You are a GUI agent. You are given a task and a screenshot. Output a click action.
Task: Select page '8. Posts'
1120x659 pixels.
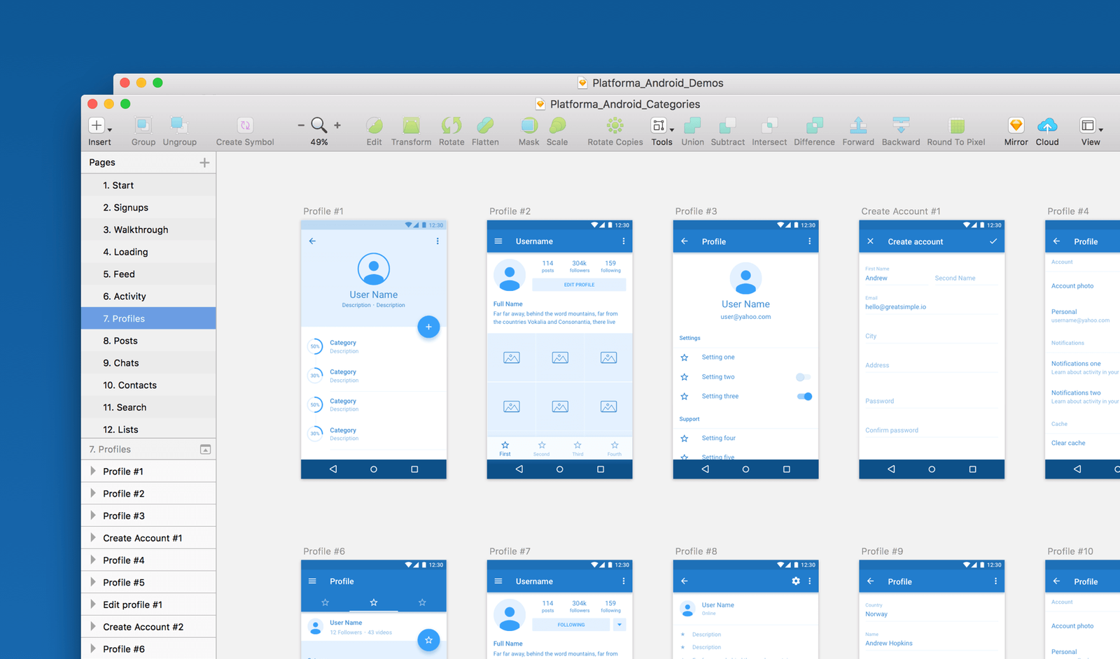pyautogui.click(x=148, y=341)
